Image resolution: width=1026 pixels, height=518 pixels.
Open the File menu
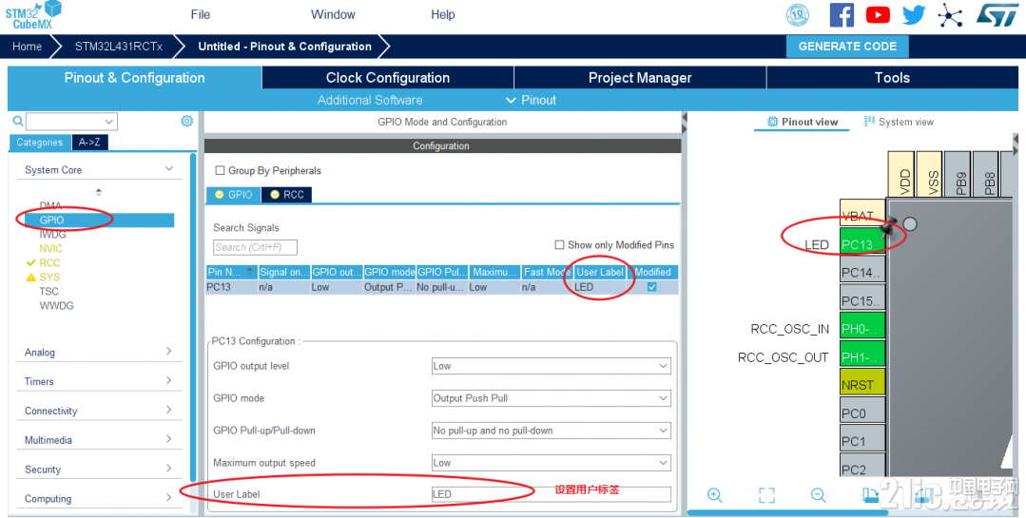201,14
